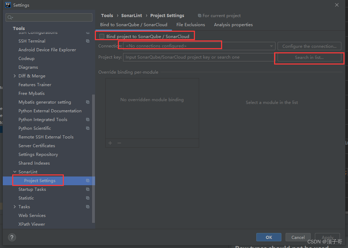Open the Analysis properties tab
The width and height of the screenshot is (348, 248).
[233, 25]
